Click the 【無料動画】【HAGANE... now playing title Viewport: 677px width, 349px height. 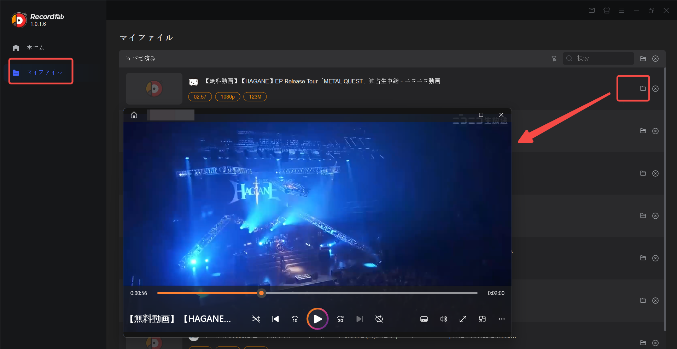coord(180,319)
